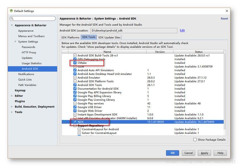Screen dimensions: 238x166
Task: Open HTTP Proxy settings
Action: coord(29,53)
